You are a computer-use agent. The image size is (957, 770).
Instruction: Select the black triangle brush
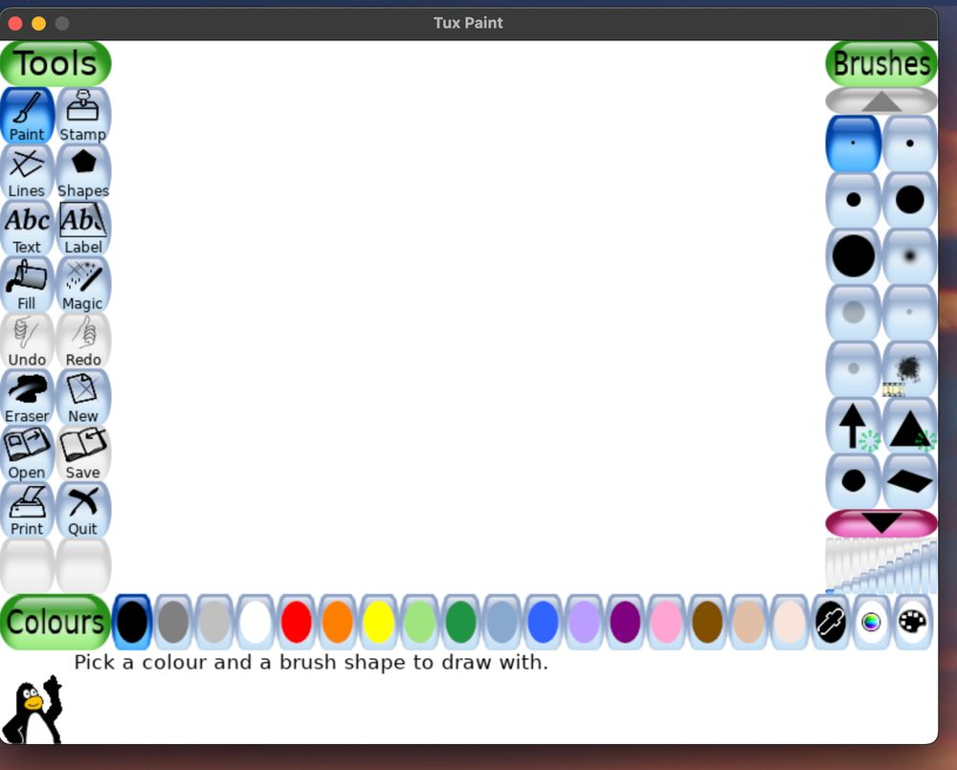tap(909, 426)
